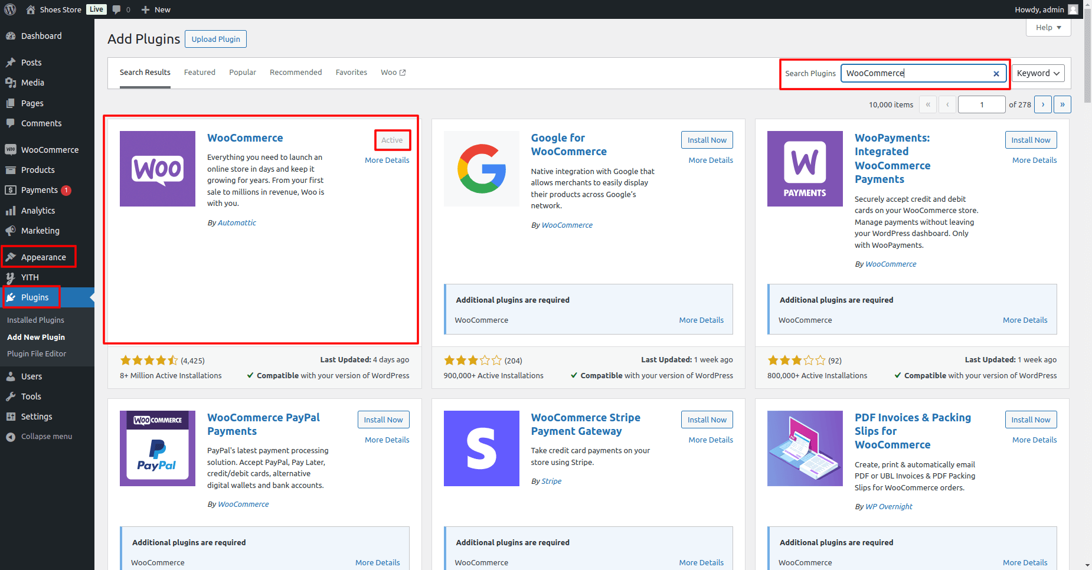The height and width of the screenshot is (570, 1092).
Task: Open the Analytics bar chart icon
Action: click(11, 211)
